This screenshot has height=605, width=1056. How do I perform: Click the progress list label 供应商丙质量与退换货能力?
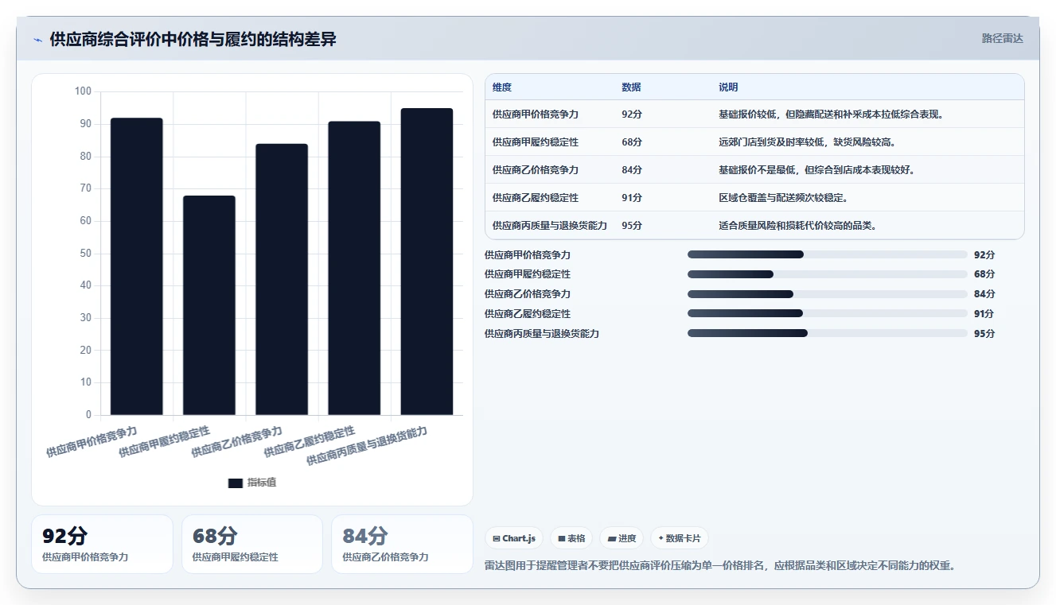pyautogui.click(x=542, y=334)
